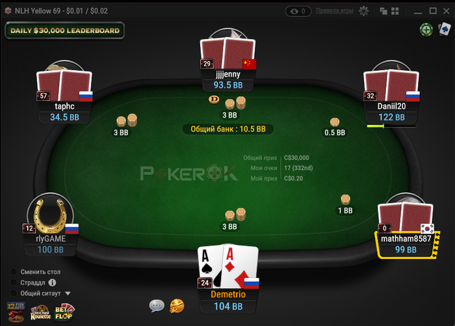Expand the Общий ситаут dropdown arrow
455x326 pixels.
click(68, 293)
